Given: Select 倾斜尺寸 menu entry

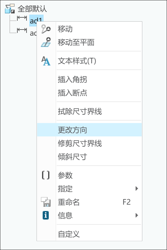Looking at the screenshot, I should point(89,157).
